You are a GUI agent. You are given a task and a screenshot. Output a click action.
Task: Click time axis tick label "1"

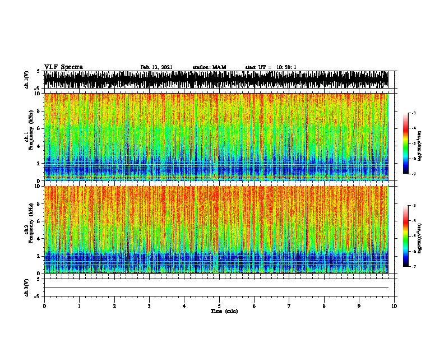click(79, 306)
